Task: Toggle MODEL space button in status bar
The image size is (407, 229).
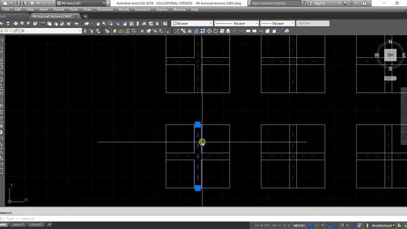Action: tap(300, 225)
